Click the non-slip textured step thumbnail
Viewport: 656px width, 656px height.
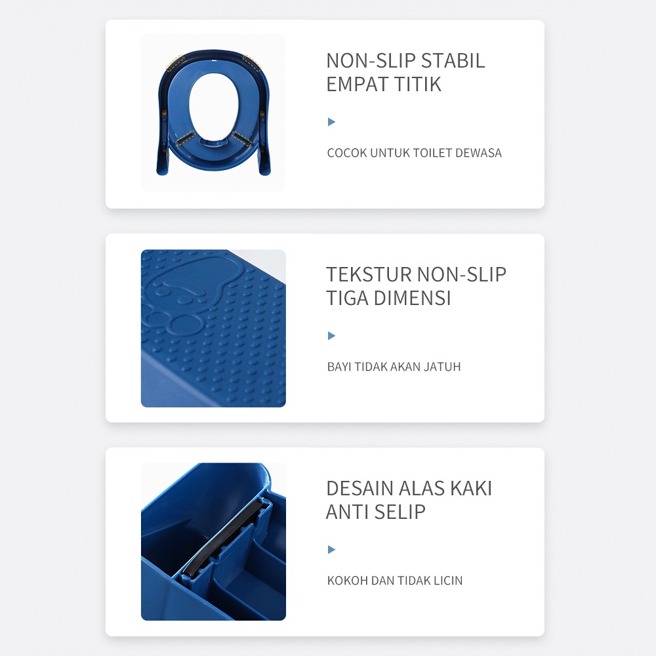click(213, 329)
